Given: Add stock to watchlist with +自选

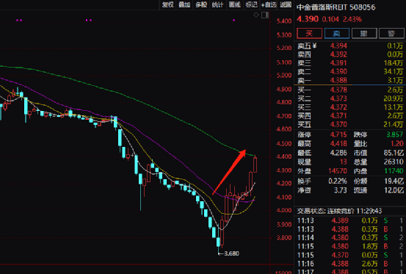Looking at the screenshot, I should 269,4.
